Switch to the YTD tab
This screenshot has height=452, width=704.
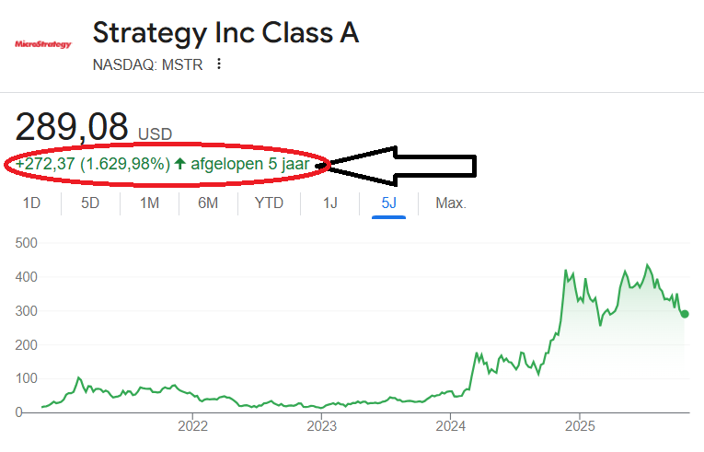[269, 203]
